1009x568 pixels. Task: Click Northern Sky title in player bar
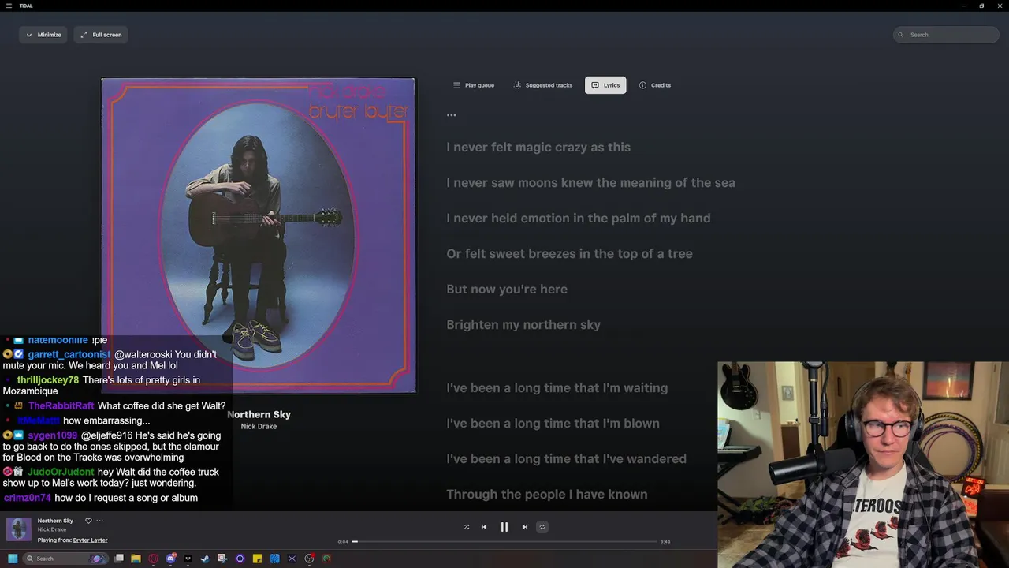[x=55, y=521]
